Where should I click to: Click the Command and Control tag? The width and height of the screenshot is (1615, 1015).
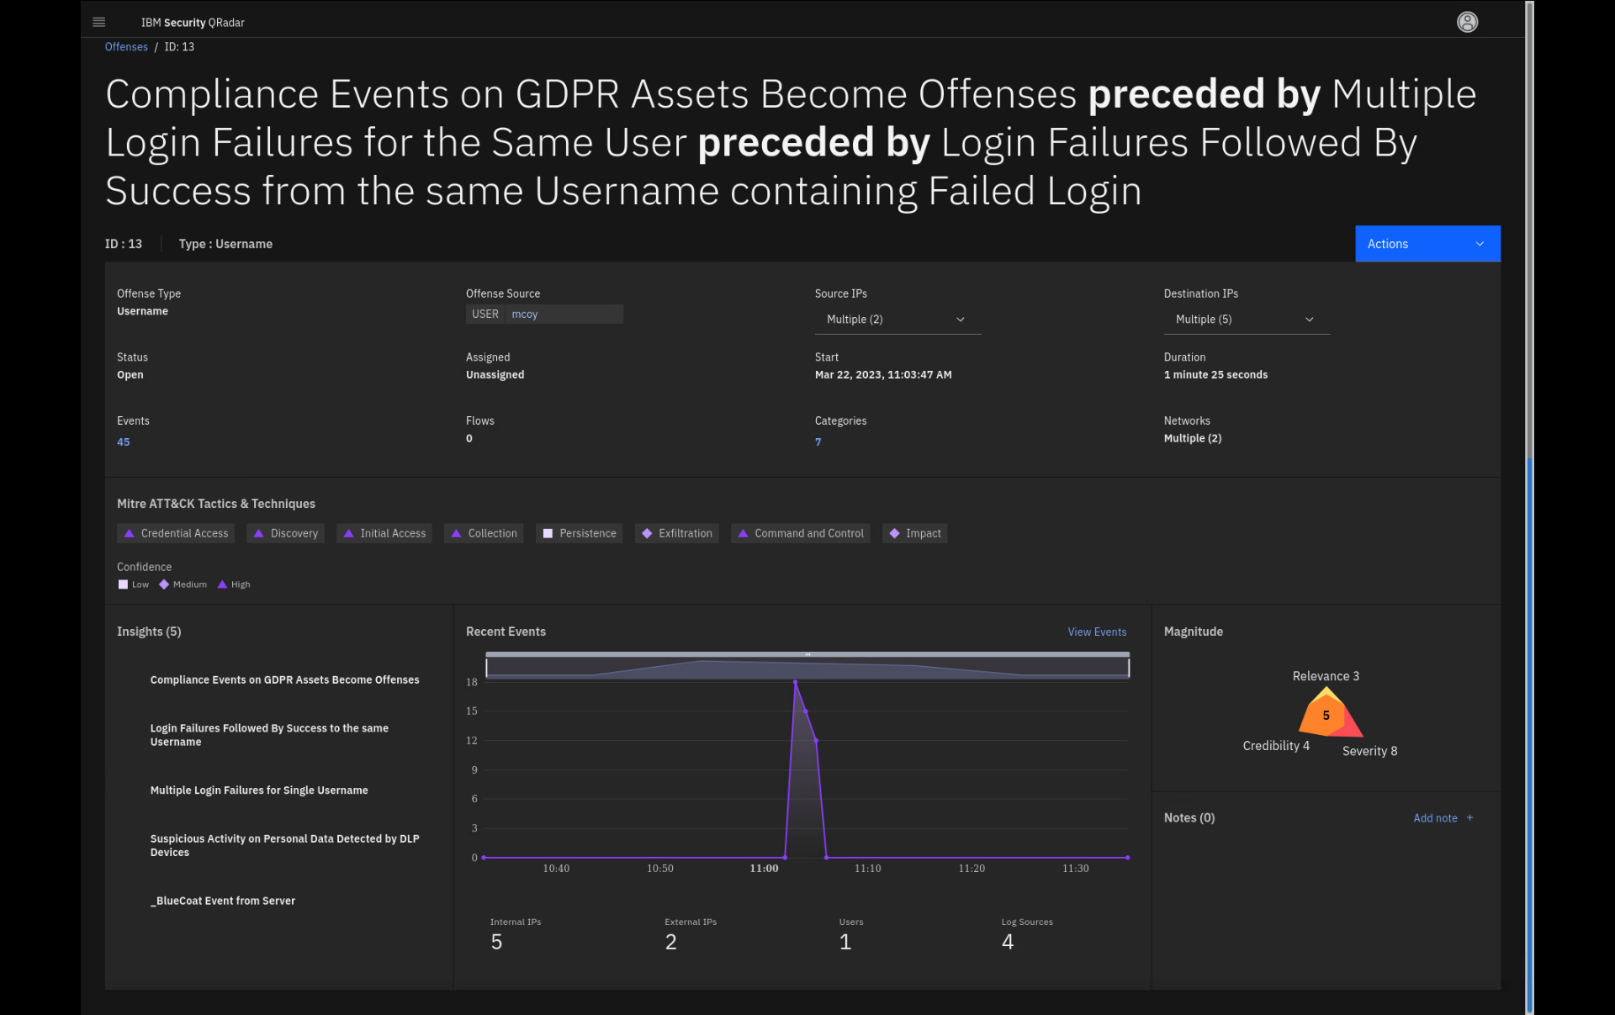point(800,533)
